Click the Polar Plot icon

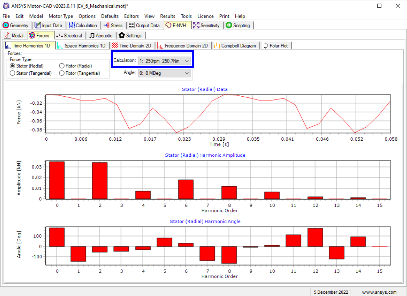coord(265,46)
